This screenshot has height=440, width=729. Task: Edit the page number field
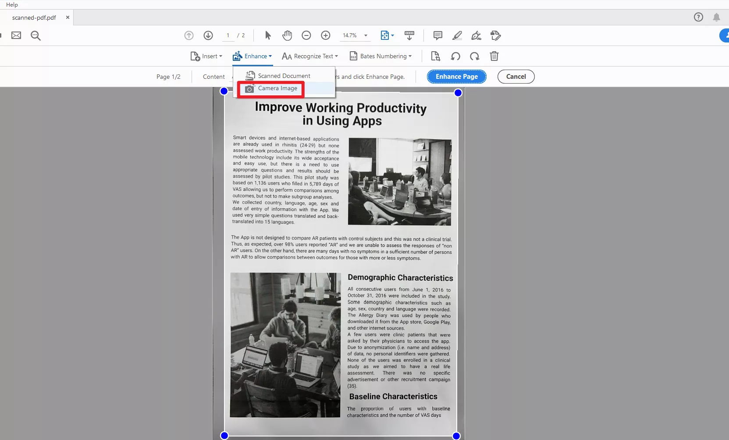click(x=228, y=35)
